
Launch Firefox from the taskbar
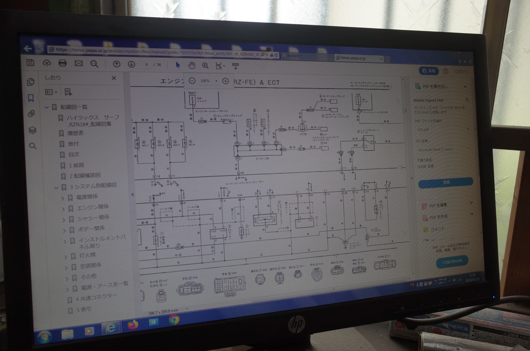coord(132,325)
